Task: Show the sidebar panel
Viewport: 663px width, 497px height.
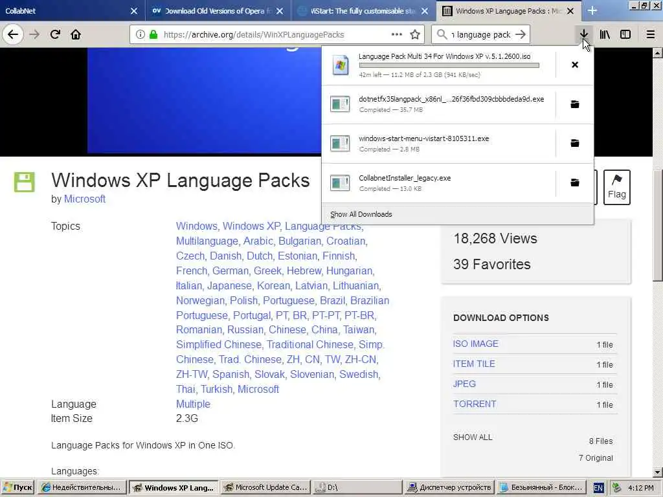Action: click(x=625, y=35)
